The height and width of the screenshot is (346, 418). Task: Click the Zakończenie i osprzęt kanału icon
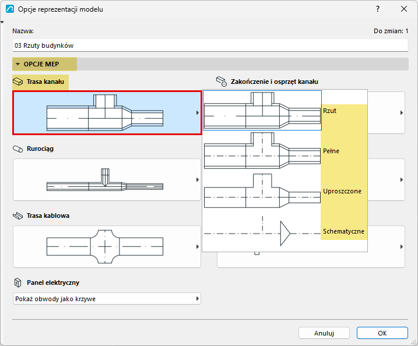(222, 82)
